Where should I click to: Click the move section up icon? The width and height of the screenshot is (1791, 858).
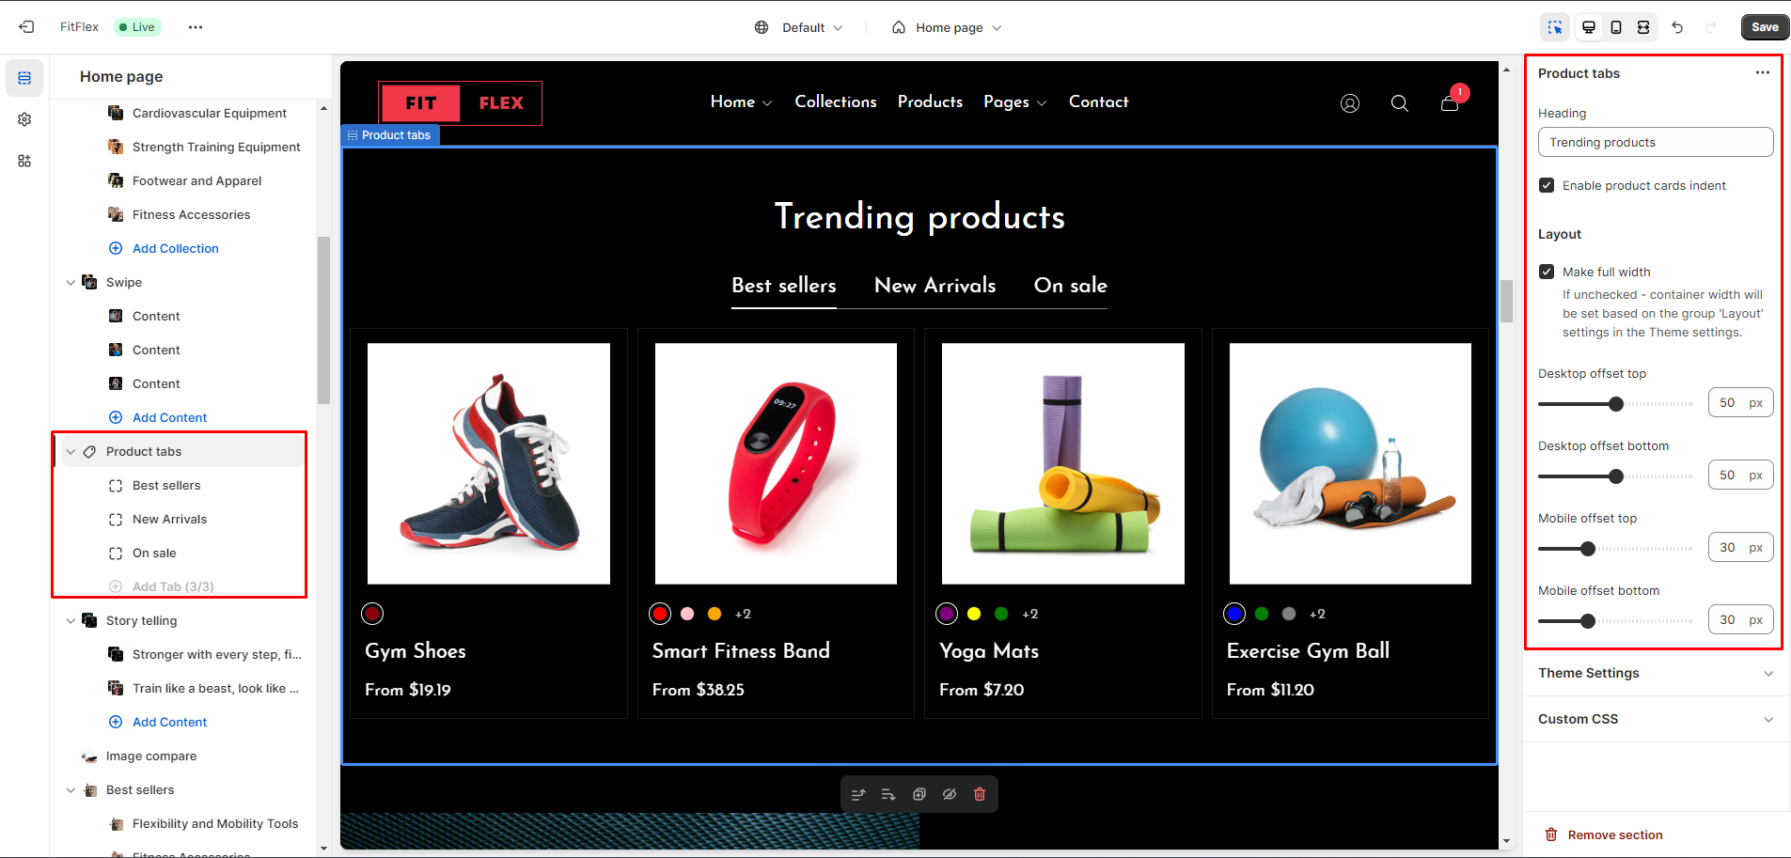click(858, 794)
